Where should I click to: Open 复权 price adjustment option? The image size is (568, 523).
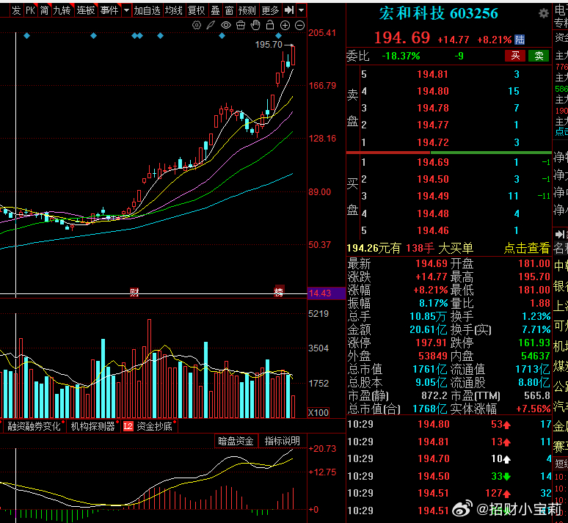point(197,10)
